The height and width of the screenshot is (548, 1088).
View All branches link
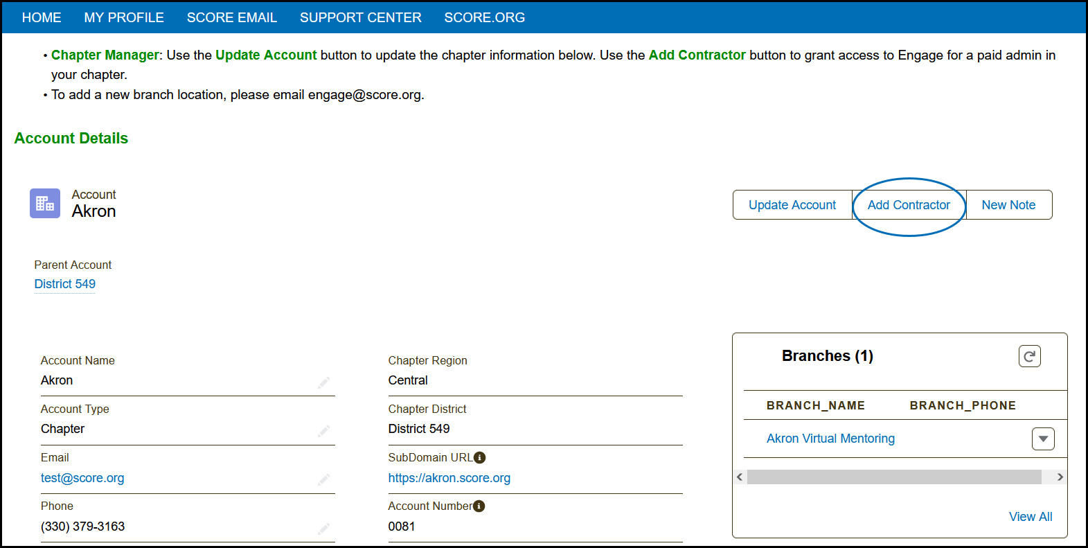point(1031,517)
